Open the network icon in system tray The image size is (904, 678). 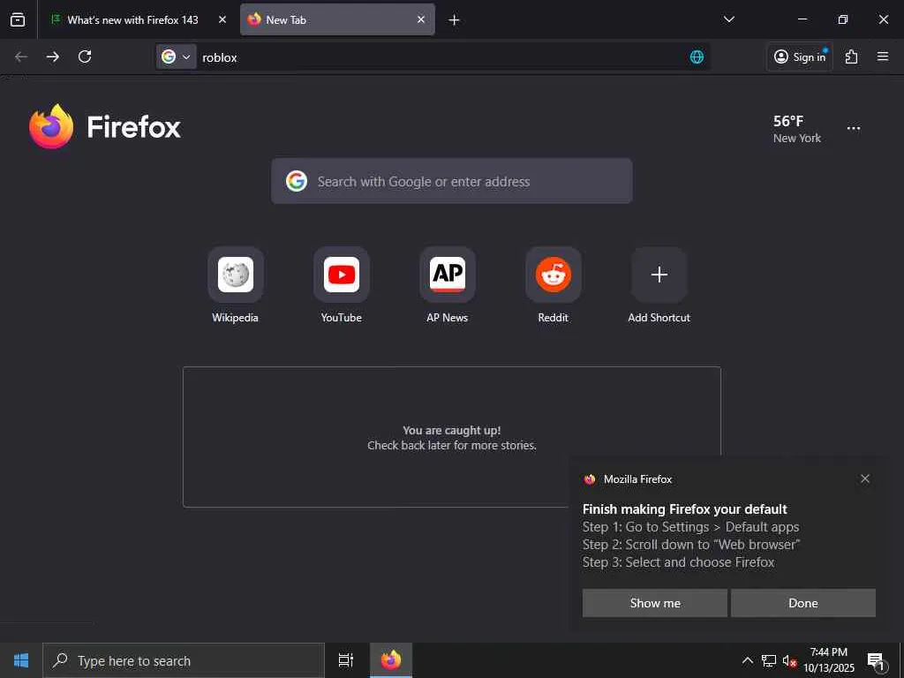769,660
